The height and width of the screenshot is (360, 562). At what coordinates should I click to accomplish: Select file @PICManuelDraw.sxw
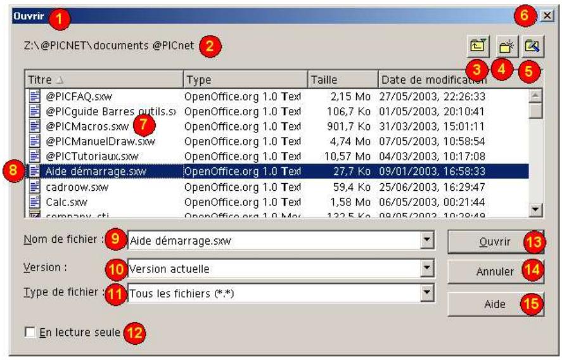coord(100,141)
